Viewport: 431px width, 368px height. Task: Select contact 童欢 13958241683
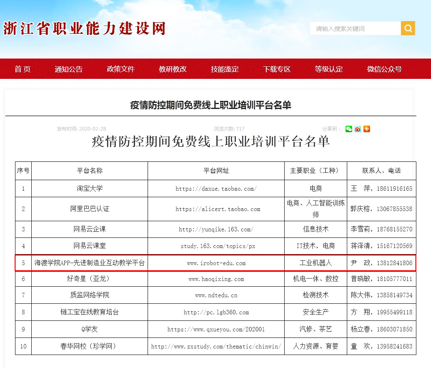click(x=381, y=346)
